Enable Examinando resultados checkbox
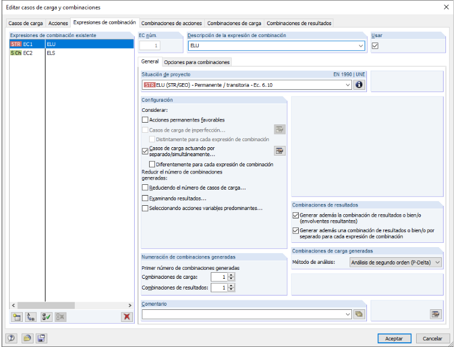Viewport: 455px width, 347px height. coord(145,198)
